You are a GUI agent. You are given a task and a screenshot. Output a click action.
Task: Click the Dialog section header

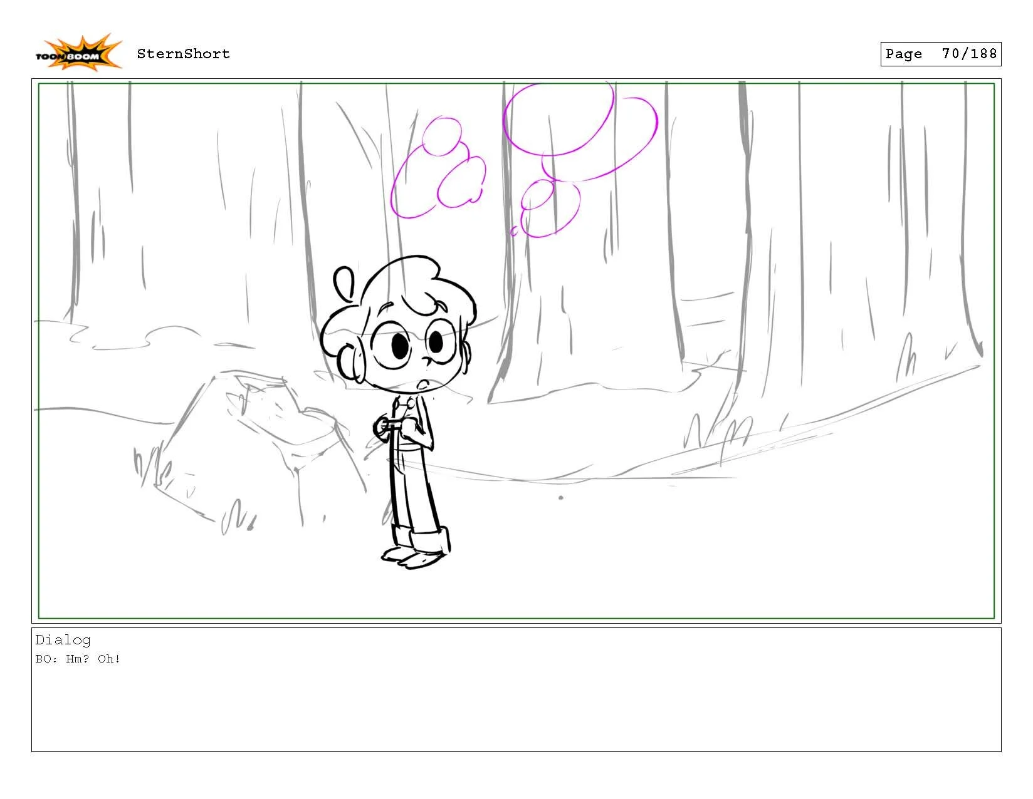coord(63,639)
